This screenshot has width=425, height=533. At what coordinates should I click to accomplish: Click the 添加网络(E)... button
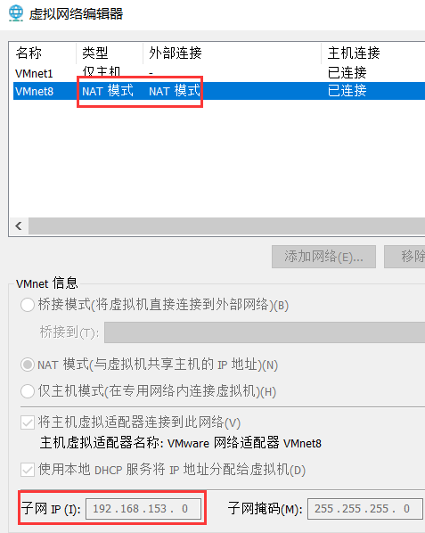tap(323, 257)
